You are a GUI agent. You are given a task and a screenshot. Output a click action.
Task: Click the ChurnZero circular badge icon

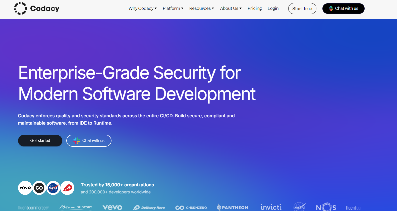point(39,188)
